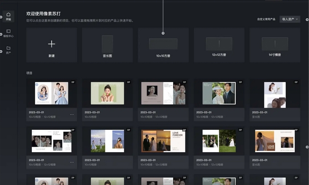309x185 pixels.
Task: Select the 14寸横册 landscape album preset
Action: click(x=275, y=44)
